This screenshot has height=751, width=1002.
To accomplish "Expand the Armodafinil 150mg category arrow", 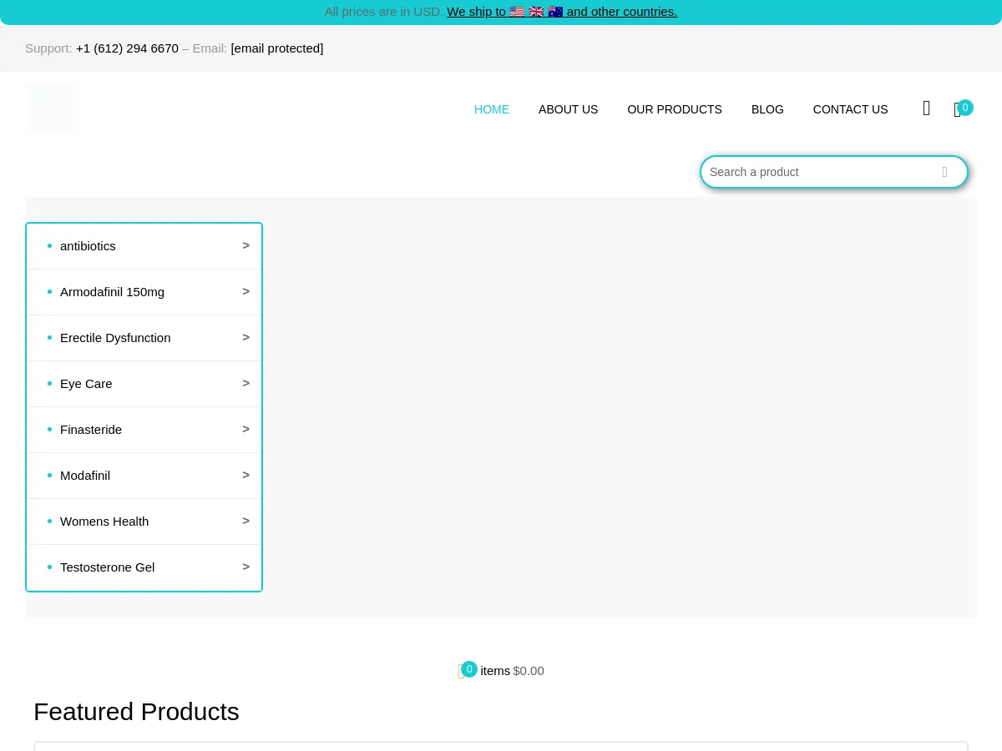I will 245,291.
